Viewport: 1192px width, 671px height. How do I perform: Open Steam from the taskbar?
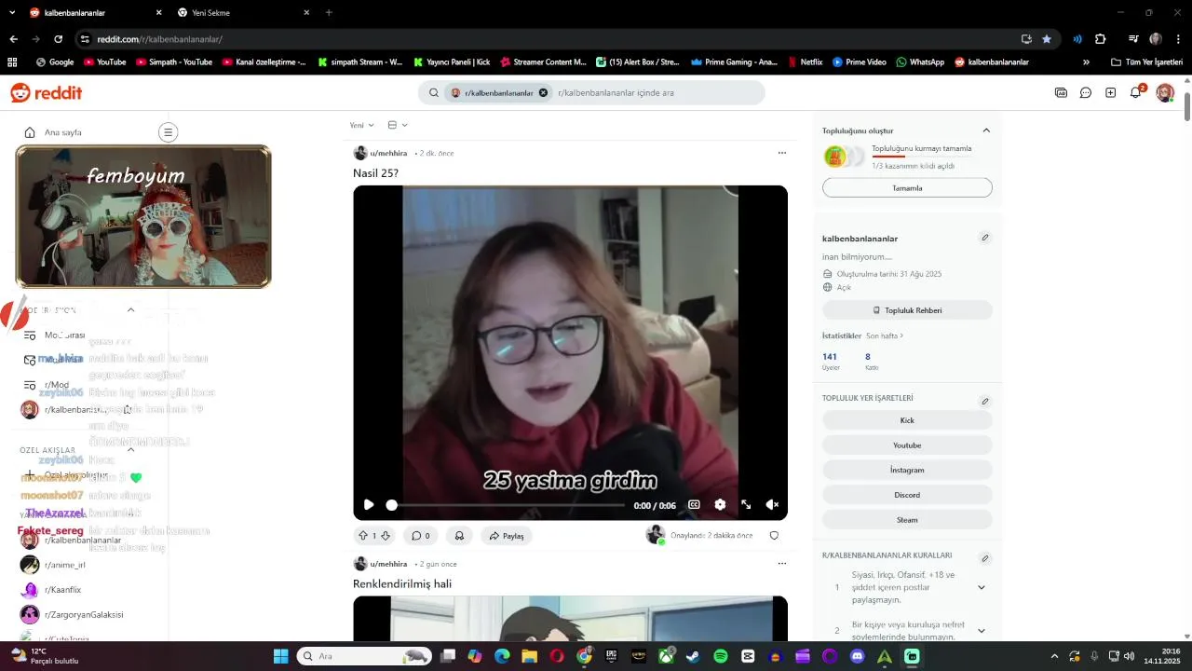pos(693,656)
